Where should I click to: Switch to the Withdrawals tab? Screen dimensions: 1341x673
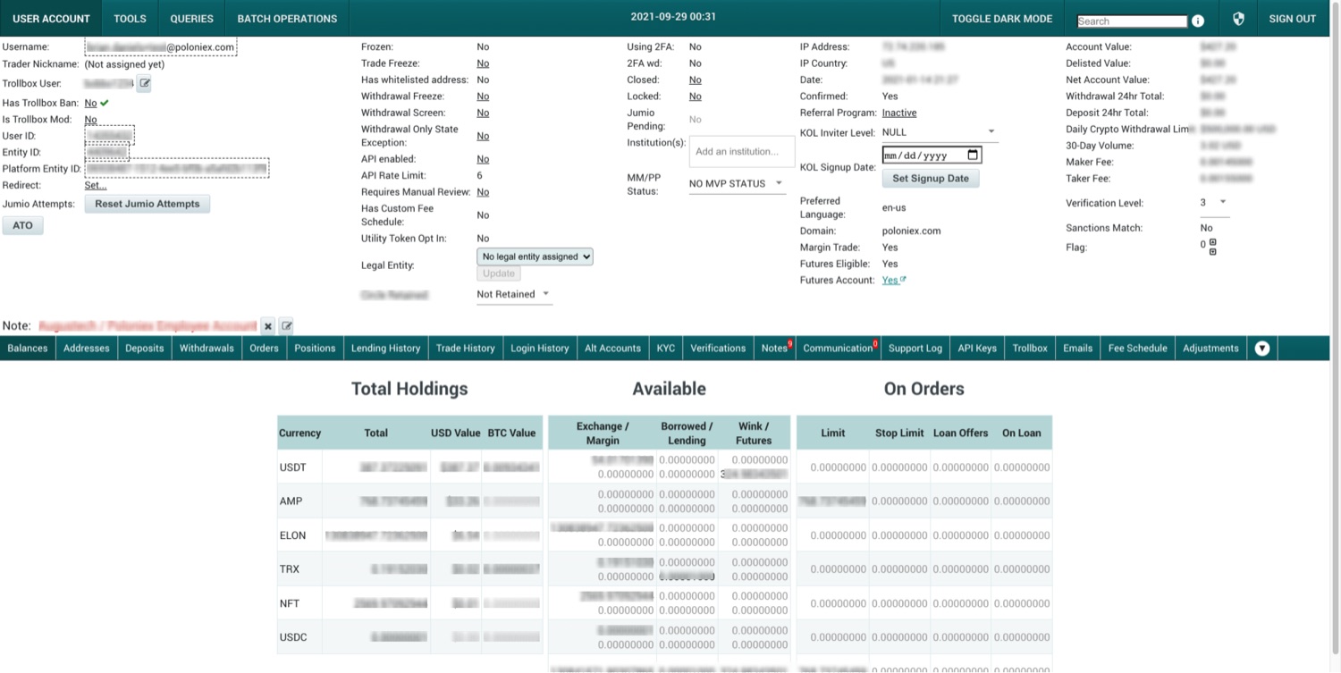point(207,349)
